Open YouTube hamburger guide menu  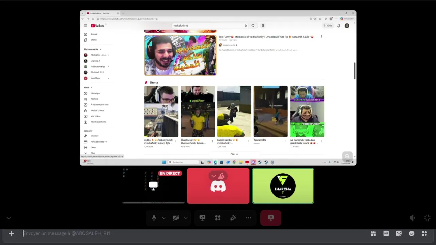tap(85, 26)
